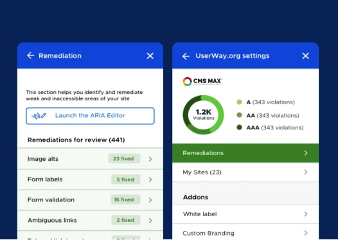Click the 2 fixed badge

(x=126, y=220)
